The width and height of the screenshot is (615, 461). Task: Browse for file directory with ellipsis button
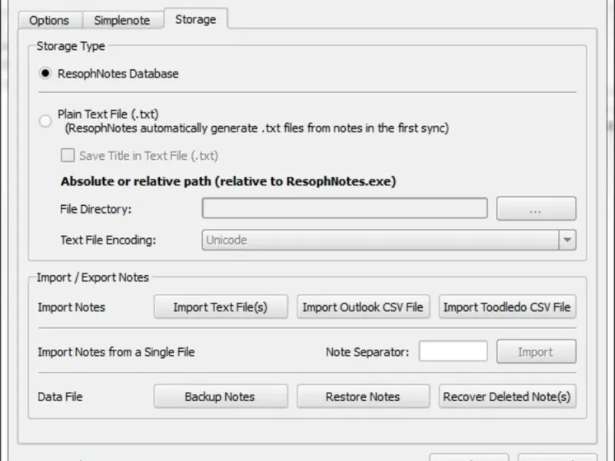(x=536, y=208)
